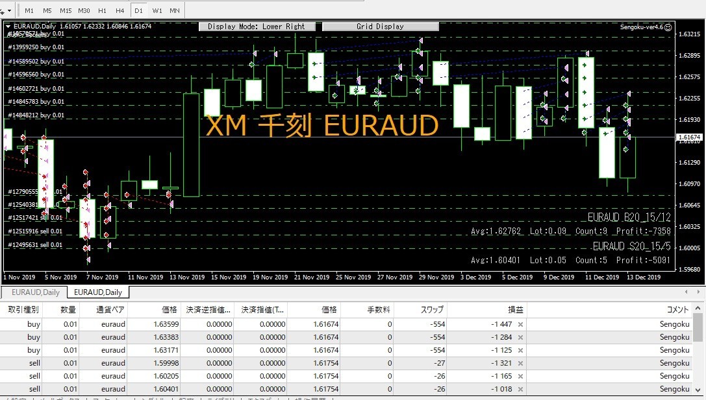The height and width of the screenshot is (400, 706).
Task: Switch to the first EURAUD,Daily chart tab
Action: point(35,292)
